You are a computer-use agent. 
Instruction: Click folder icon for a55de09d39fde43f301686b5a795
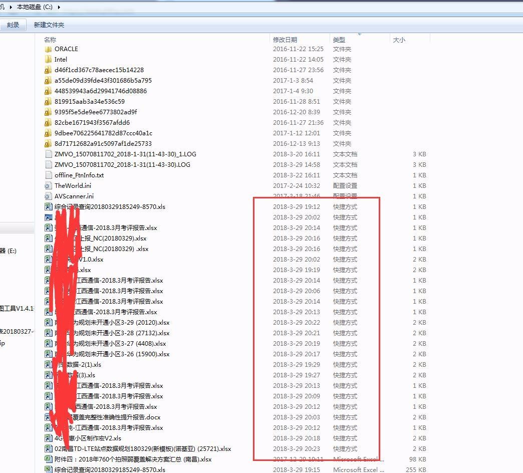click(x=48, y=80)
